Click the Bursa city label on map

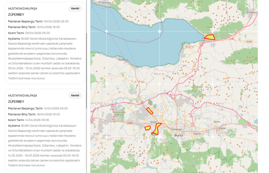point(179,135)
